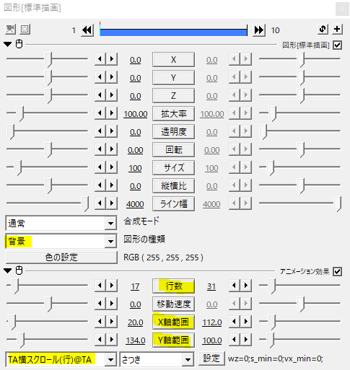Screen dimensions: 350x370
Task: Uncheck the 図形[標準描画] checkbox
Action: (x=337, y=45)
